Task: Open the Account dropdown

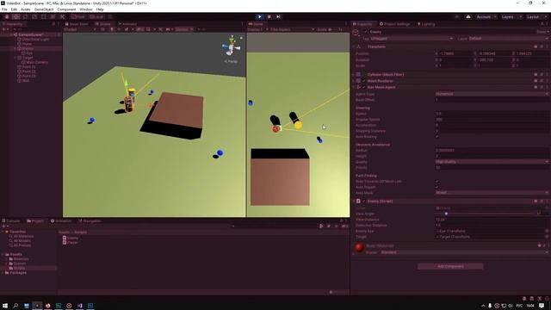Action: (486, 17)
